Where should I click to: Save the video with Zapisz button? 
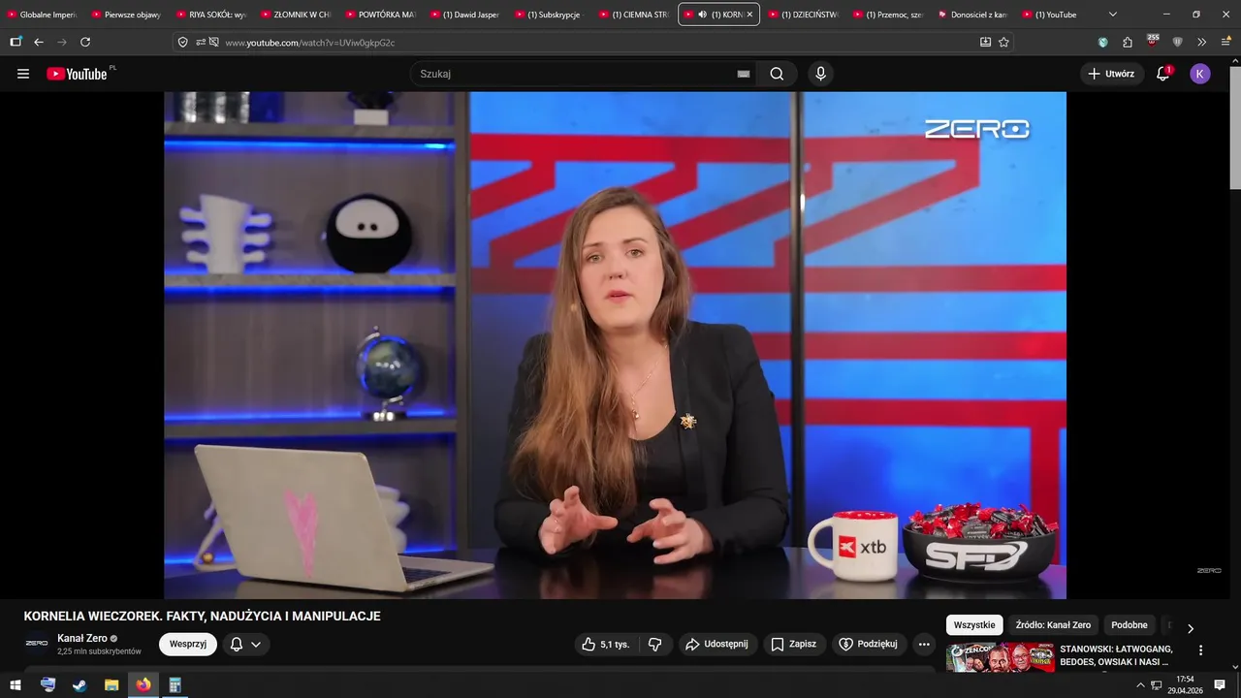(794, 644)
